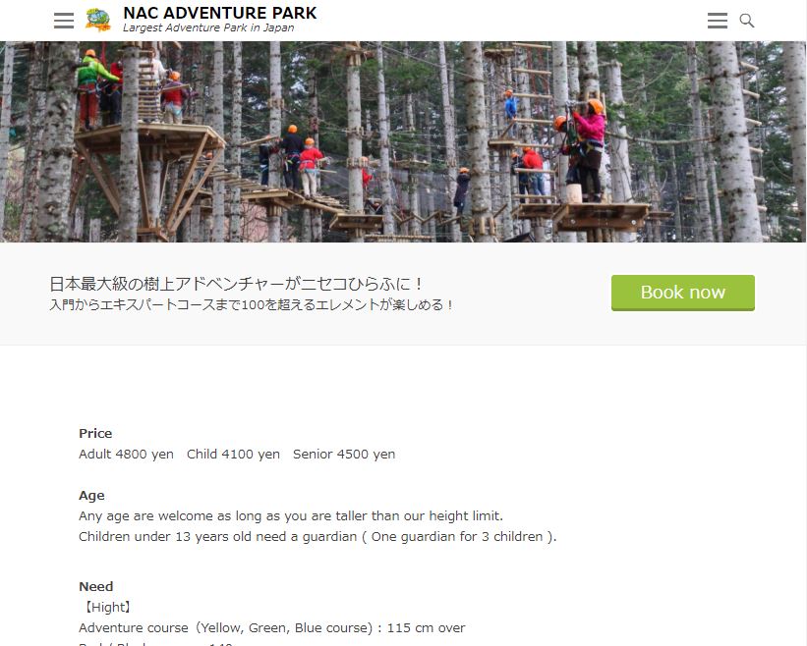Screen dimensions: 807x646
Task: Click the Japanese headline about ニセコひらふ
Action: [236, 284]
